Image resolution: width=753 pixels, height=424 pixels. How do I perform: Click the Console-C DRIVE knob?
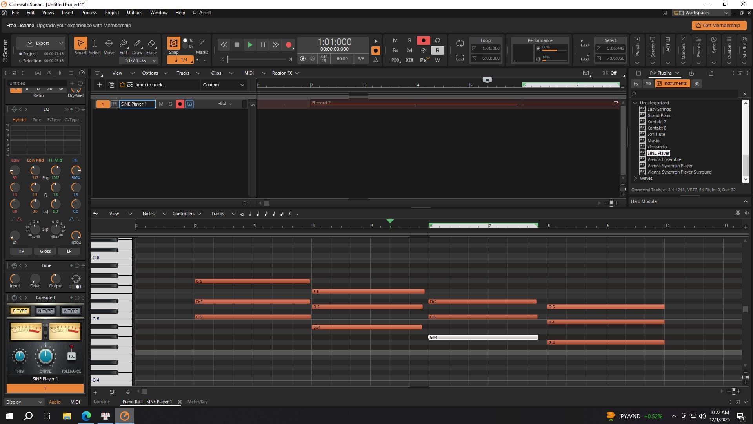45,356
